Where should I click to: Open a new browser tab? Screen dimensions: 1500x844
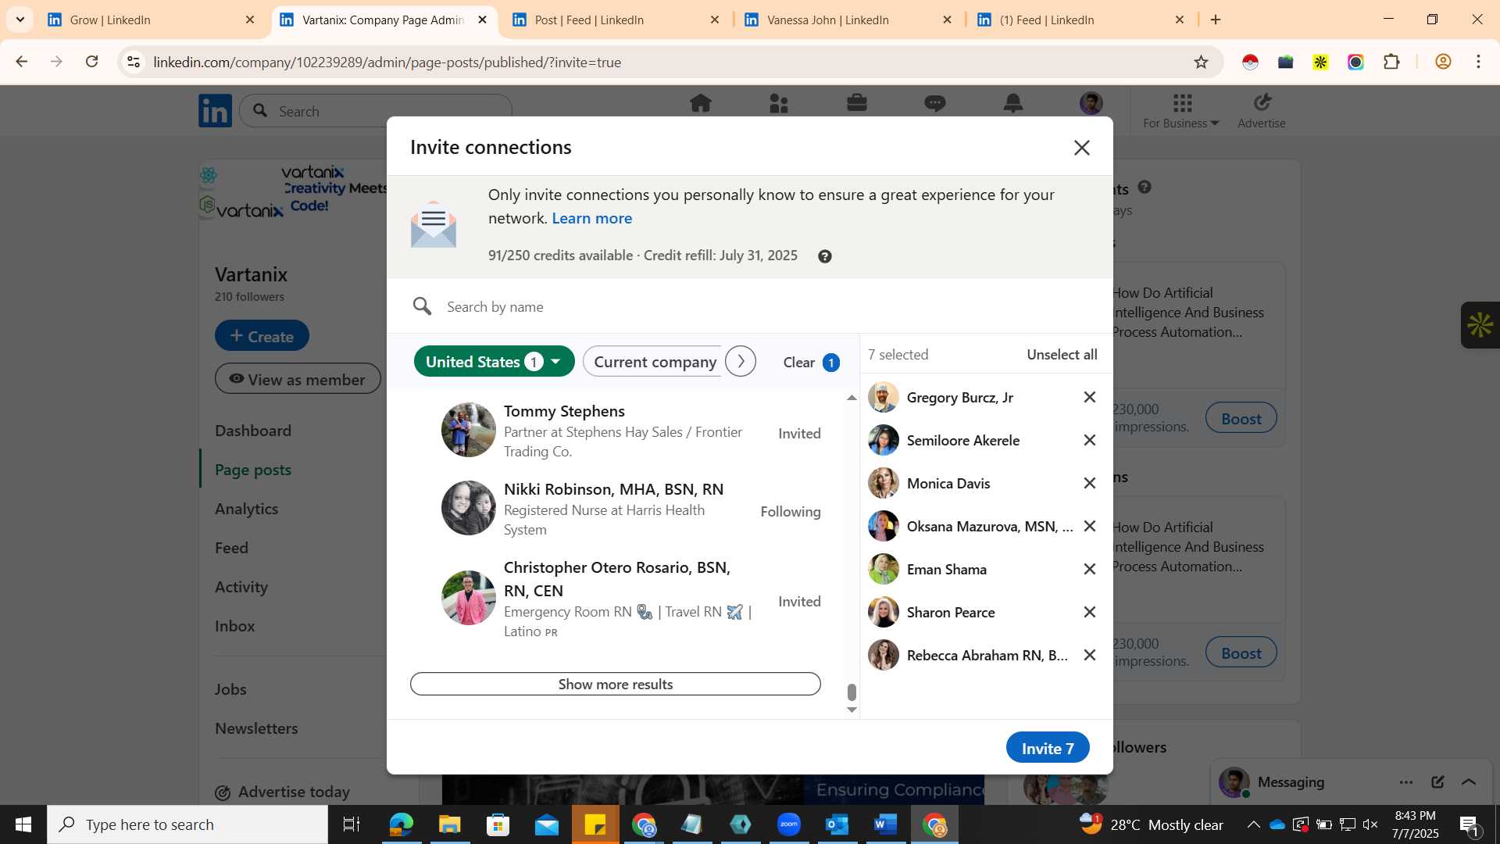coord(1216,20)
